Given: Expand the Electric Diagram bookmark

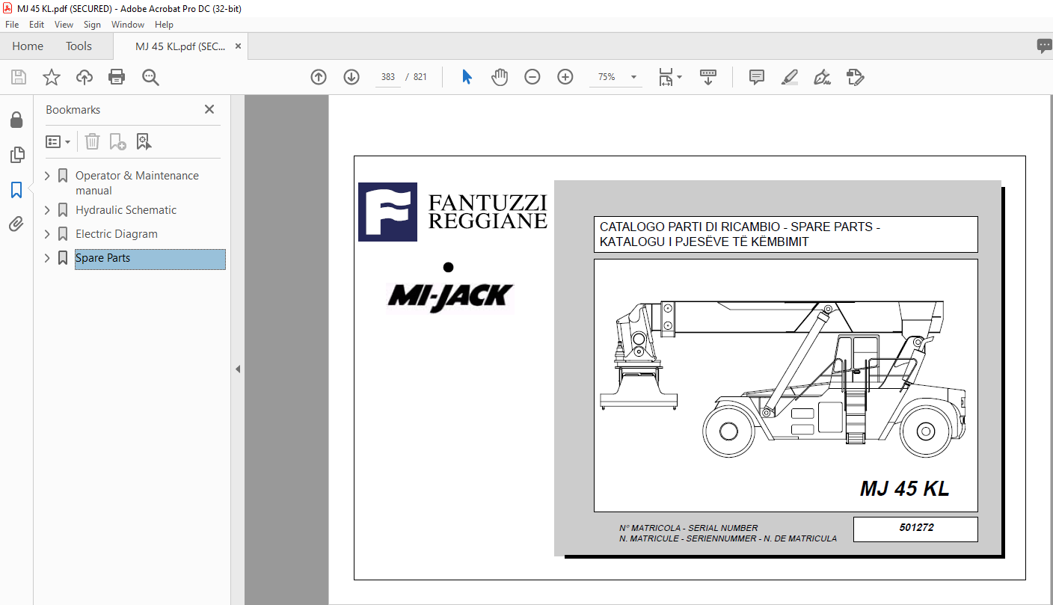Looking at the screenshot, I should [48, 234].
